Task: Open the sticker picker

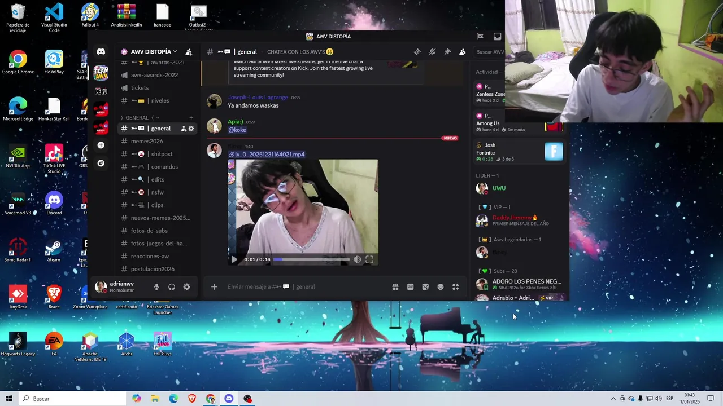Action: [425, 287]
